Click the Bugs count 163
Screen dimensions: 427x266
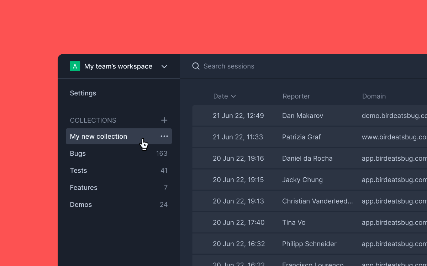(x=162, y=154)
